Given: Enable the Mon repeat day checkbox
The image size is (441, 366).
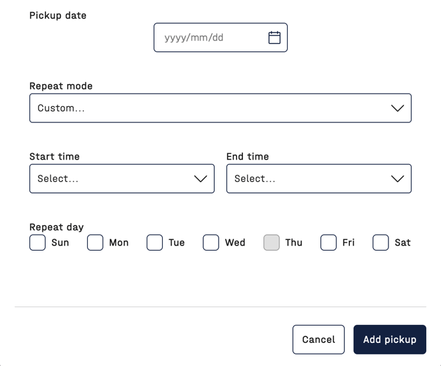Looking at the screenshot, I should (x=96, y=242).
